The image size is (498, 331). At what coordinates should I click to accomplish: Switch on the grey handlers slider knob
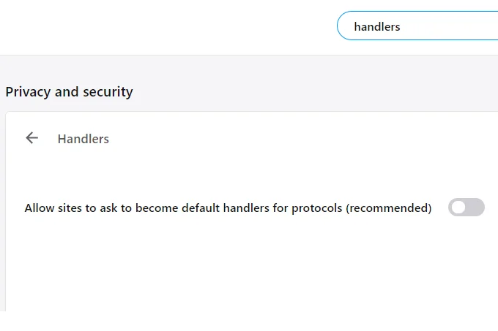coord(459,208)
